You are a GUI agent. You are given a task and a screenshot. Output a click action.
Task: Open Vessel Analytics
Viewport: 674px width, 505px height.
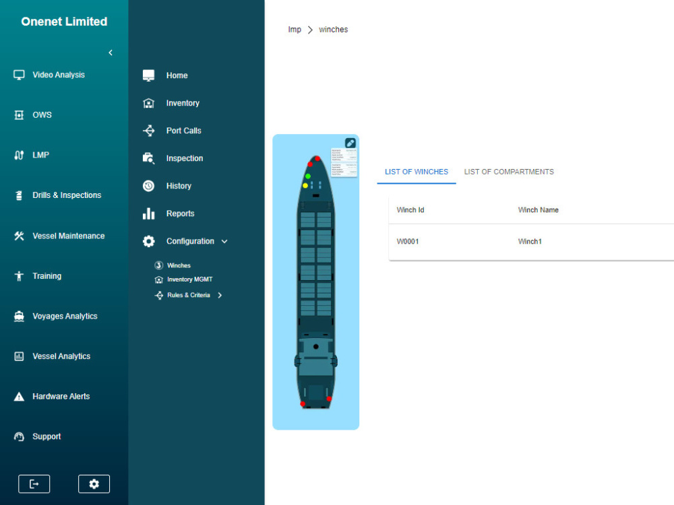click(x=61, y=356)
